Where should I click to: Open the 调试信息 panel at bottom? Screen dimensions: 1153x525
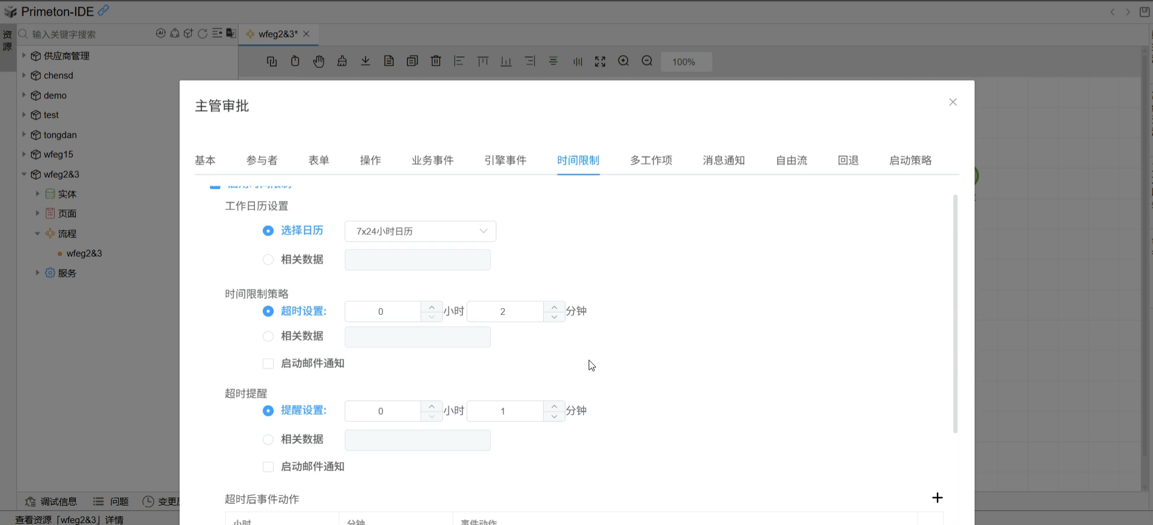[52, 501]
